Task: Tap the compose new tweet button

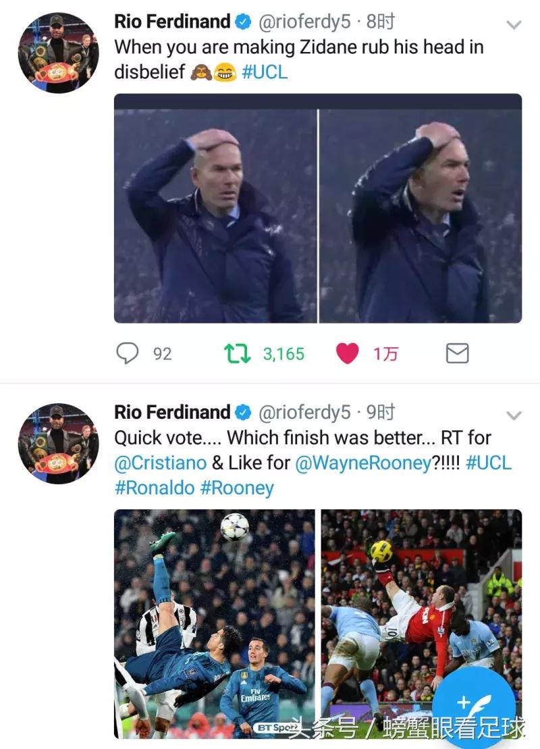Action: click(x=474, y=704)
